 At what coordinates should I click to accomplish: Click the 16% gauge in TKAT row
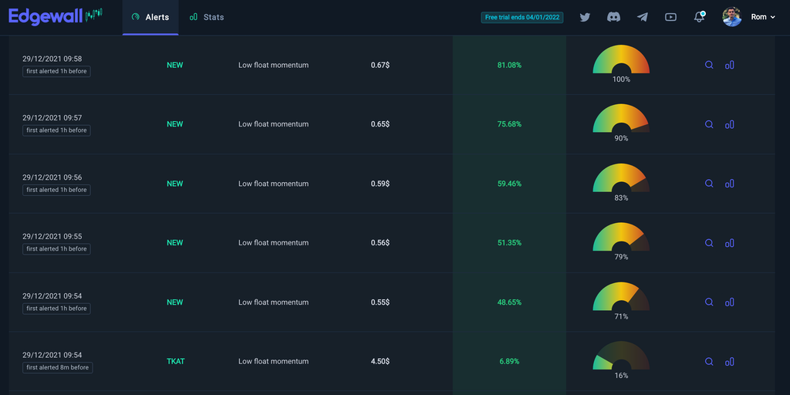pos(621,358)
